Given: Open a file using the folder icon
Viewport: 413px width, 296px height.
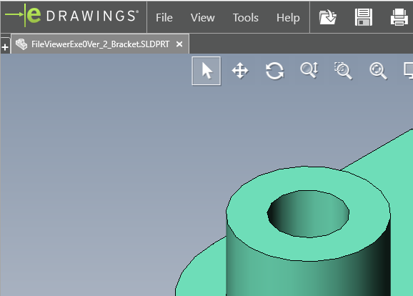Looking at the screenshot, I should pos(328,17).
